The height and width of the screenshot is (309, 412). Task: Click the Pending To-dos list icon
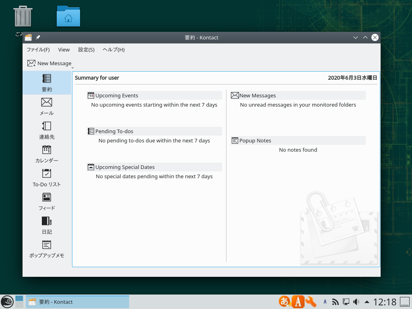[x=91, y=131]
